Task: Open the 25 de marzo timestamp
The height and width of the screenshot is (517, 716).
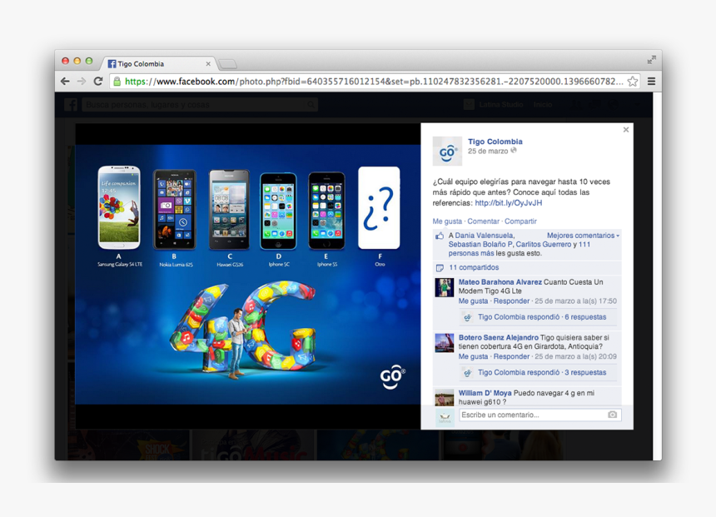Action: (x=488, y=152)
